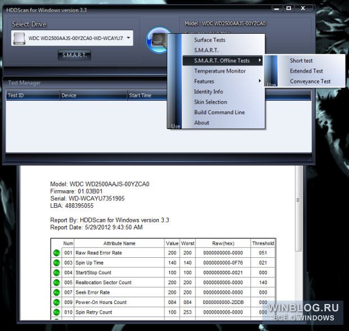Image resolution: width=349 pixels, height=331 pixels.
Task: Click the 'Report Date' line in report
Action: [x=96, y=227]
